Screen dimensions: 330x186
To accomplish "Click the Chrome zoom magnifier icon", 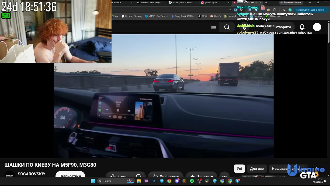I will (x=230, y=10).
